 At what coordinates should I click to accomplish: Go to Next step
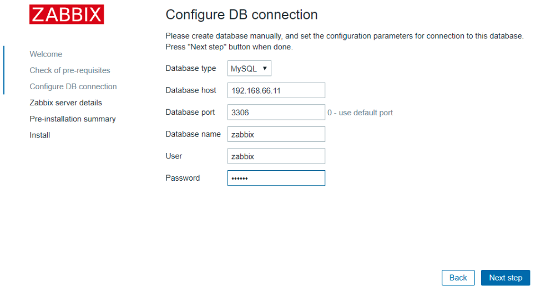click(x=505, y=278)
